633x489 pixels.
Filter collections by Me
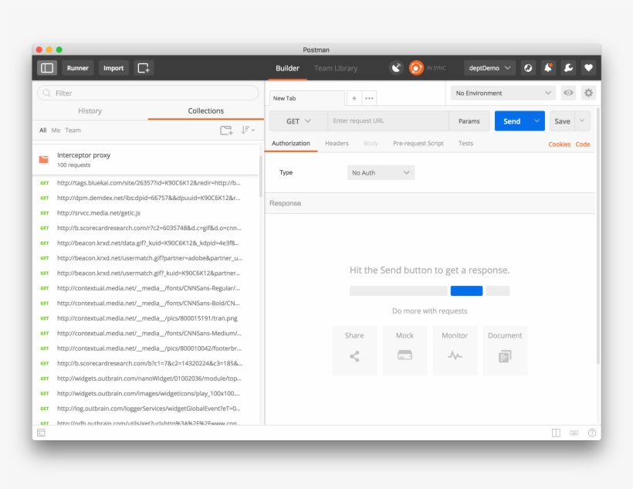coord(56,130)
